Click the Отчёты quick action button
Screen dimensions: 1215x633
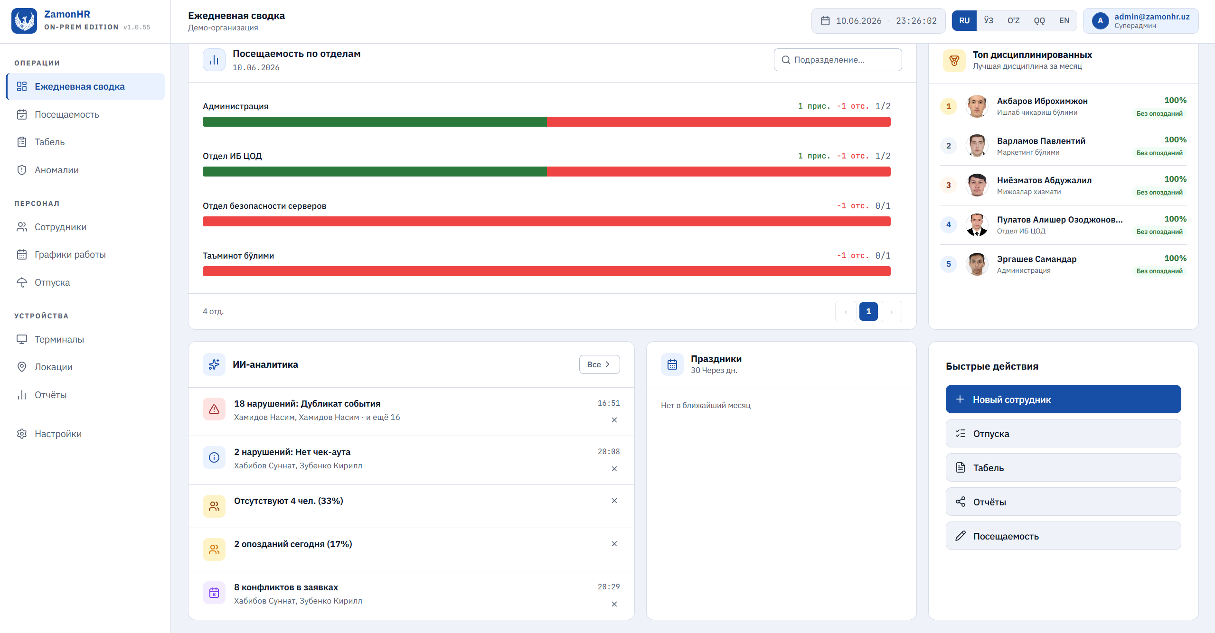click(1063, 502)
